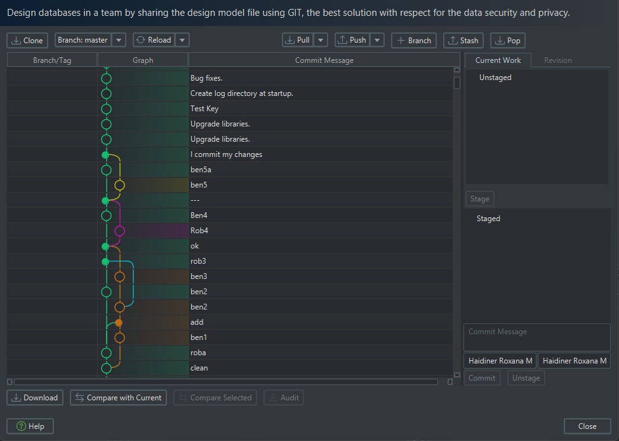The width and height of the screenshot is (619, 441).
Task: Click the green graph node for Test Key
Action: (x=106, y=109)
